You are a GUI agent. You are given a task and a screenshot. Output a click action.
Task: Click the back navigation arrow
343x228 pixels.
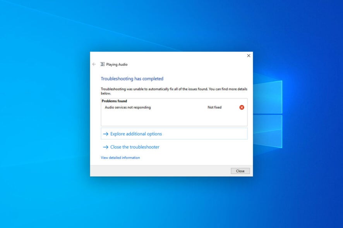pyautogui.click(x=94, y=64)
